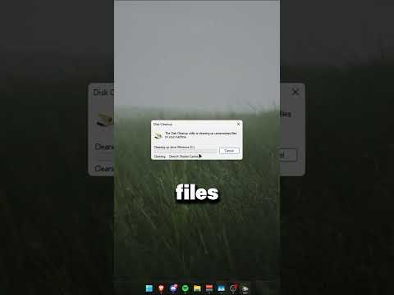This screenshot has height=295, width=394.
Task: Click the 'Cleaning up drive Windows (C:)' label
Action: click(x=174, y=147)
